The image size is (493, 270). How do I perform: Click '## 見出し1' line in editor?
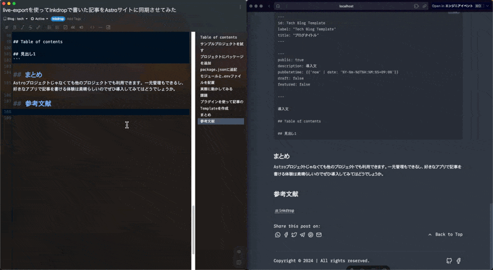(x=24, y=54)
